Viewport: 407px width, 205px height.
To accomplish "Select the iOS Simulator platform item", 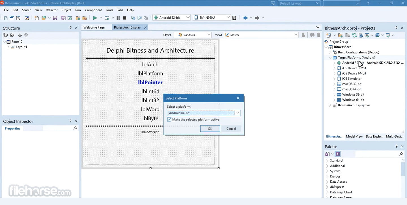I will 352,79.
